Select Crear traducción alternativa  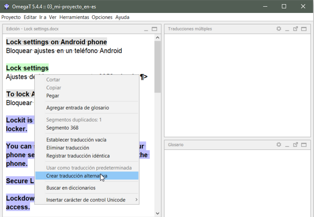(x=87, y=176)
